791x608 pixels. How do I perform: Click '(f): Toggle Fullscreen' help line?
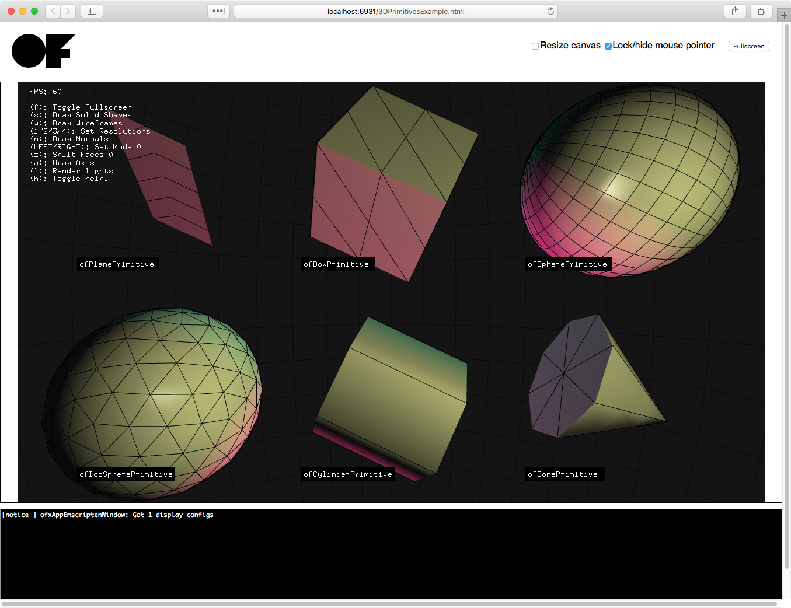pyautogui.click(x=81, y=107)
